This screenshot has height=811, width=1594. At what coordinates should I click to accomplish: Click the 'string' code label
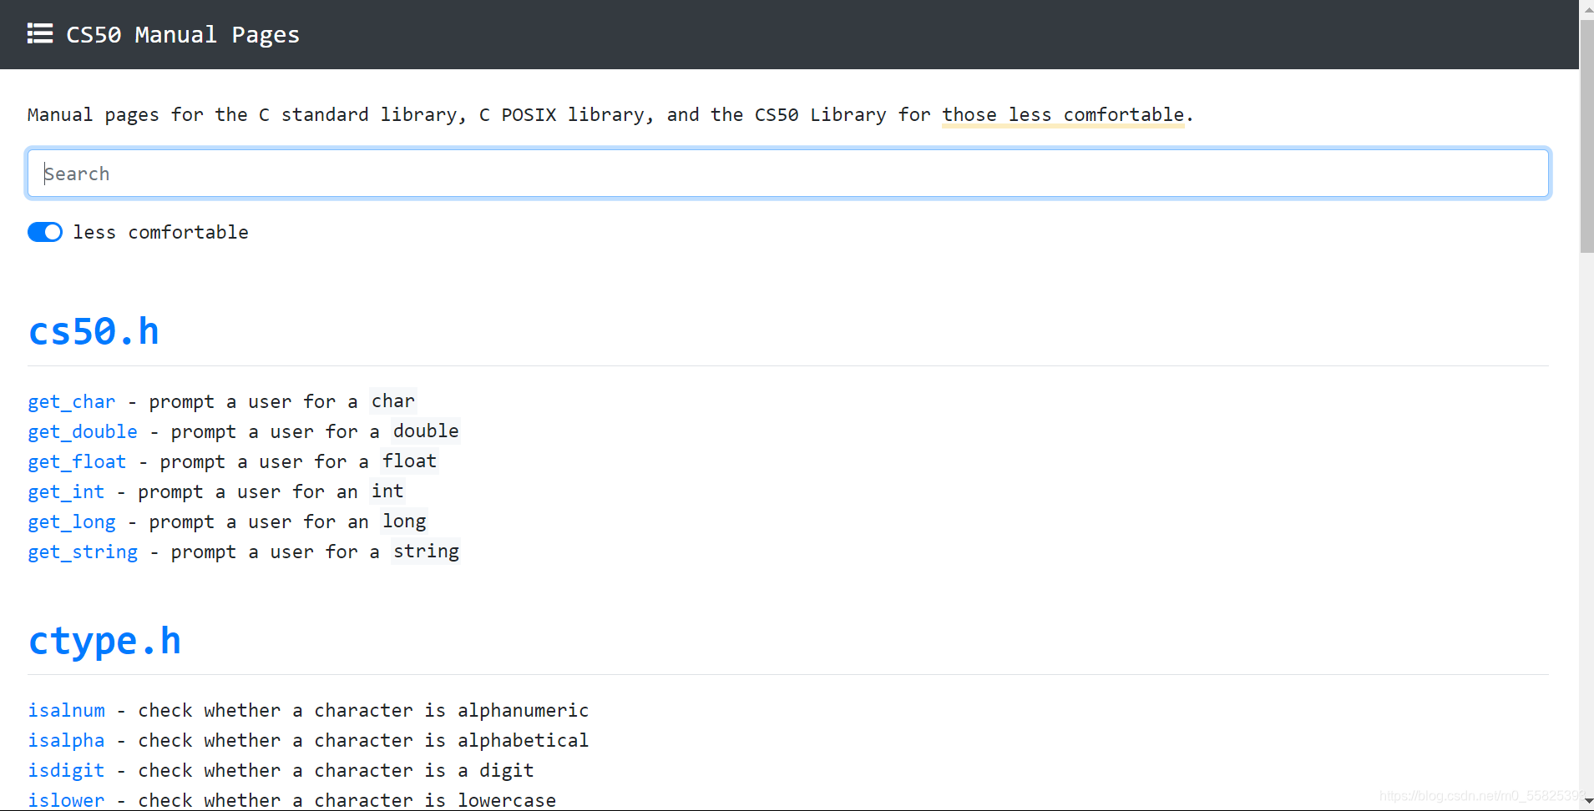(x=426, y=551)
